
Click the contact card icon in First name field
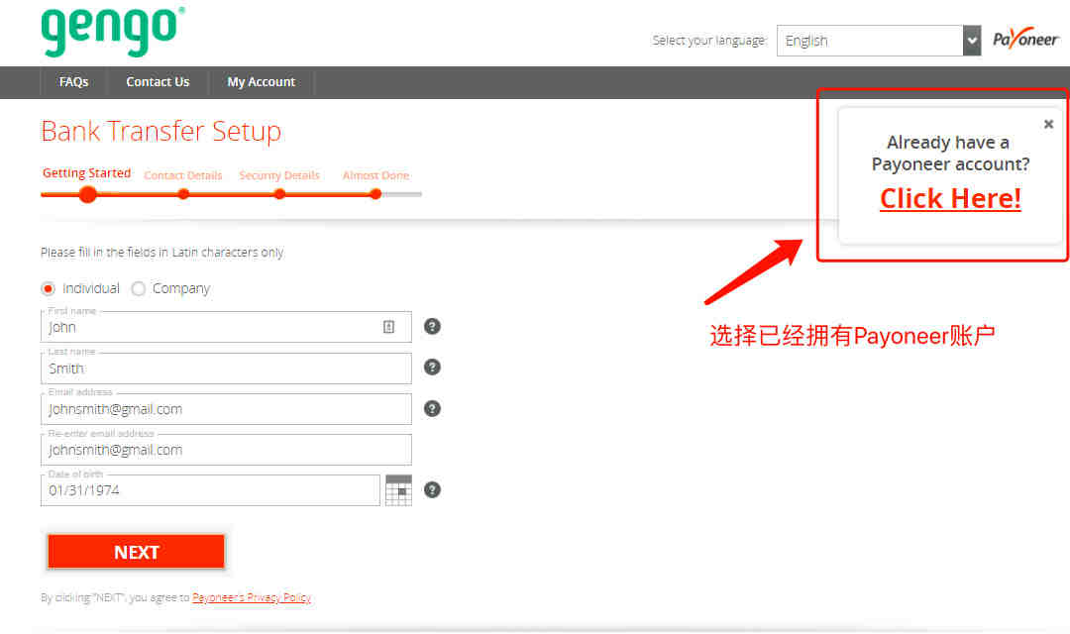[389, 327]
